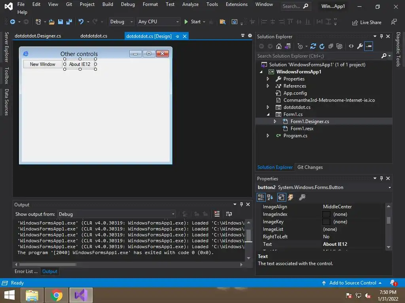The width and height of the screenshot is (405, 303).
Task: Open the button2 object selector dropdown
Action: point(390,187)
